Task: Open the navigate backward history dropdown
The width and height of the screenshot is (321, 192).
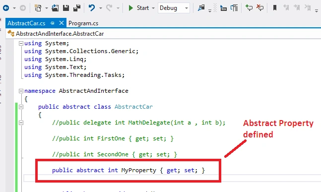Action: click(14, 8)
